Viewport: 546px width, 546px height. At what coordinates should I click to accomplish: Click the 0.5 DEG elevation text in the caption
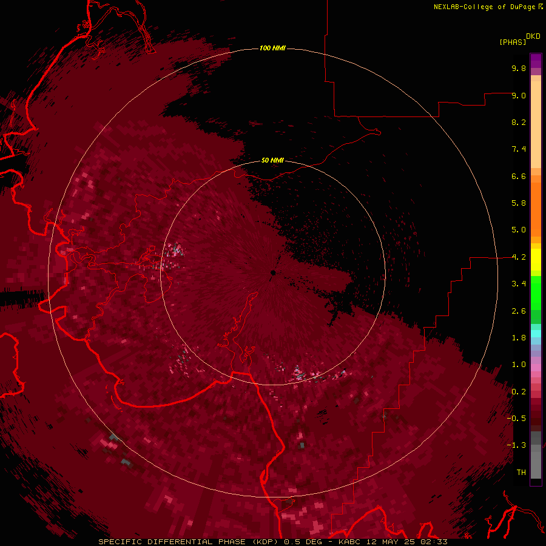pyautogui.click(x=303, y=542)
